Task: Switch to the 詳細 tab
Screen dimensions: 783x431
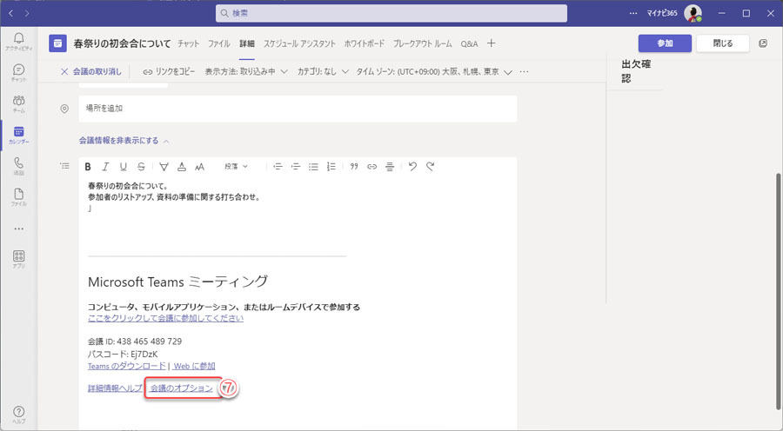Action: coord(247,44)
